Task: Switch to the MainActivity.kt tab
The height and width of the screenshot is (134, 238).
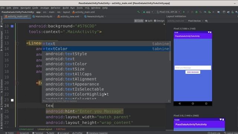Action: (x=44, y=16)
